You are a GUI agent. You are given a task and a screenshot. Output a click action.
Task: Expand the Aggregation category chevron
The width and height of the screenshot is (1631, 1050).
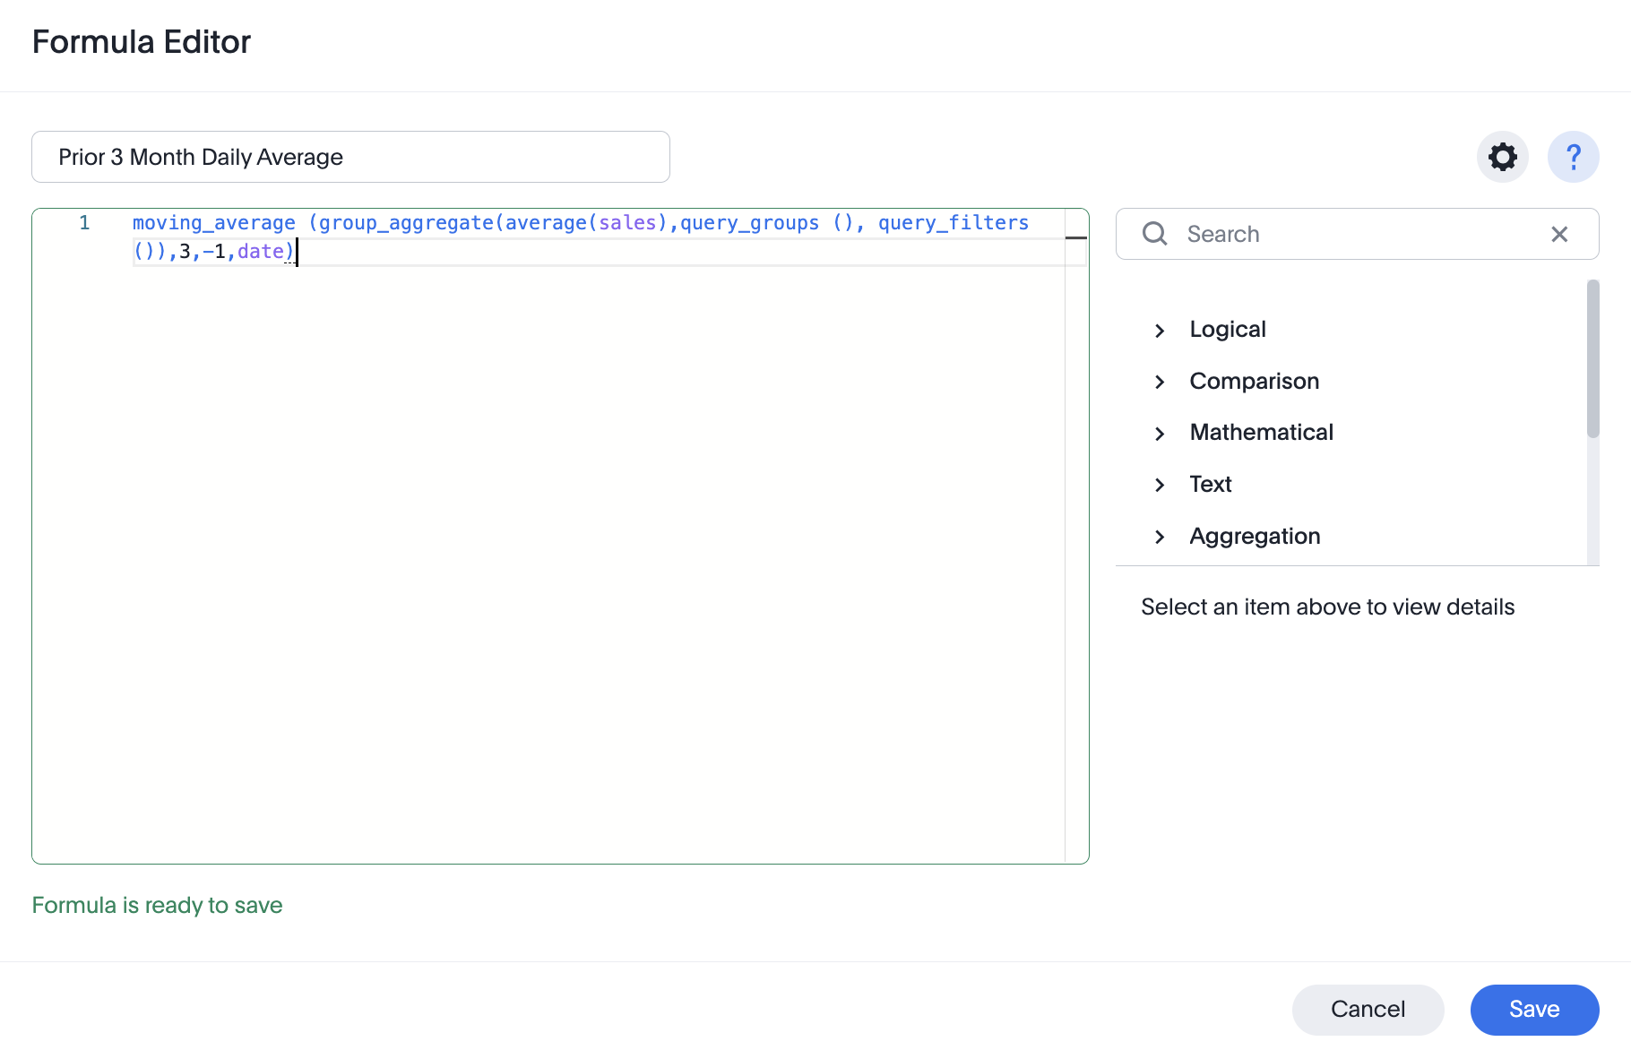[x=1160, y=537]
